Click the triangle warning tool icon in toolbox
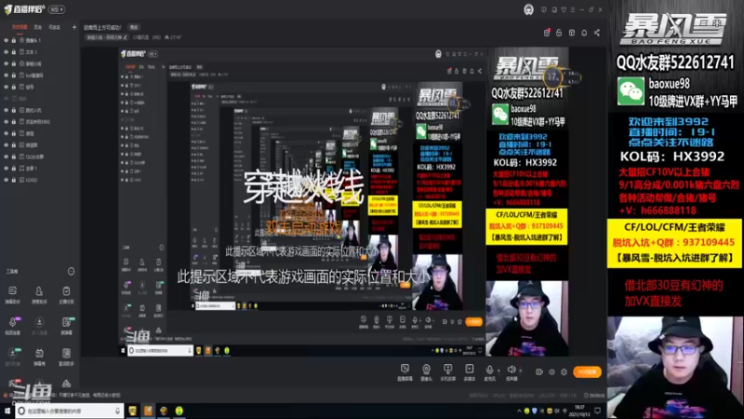This screenshot has width=744, height=419. point(66,384)
